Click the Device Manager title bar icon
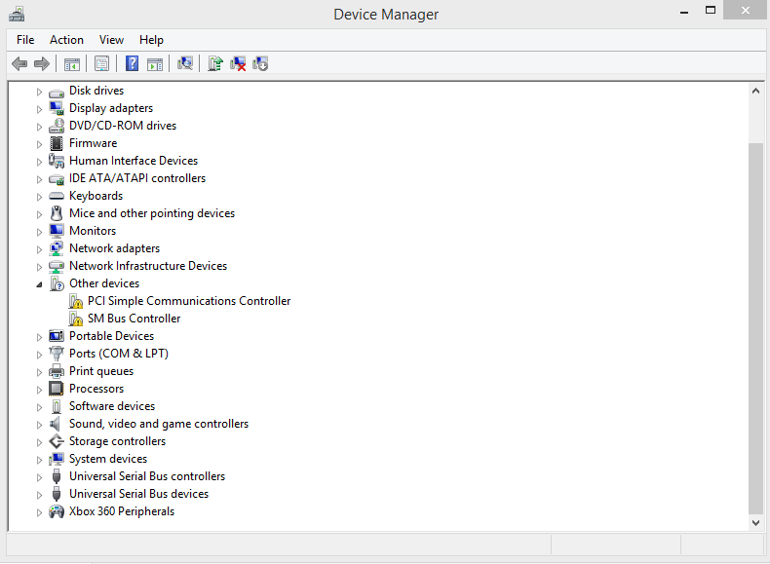 [x=17, y=14]
